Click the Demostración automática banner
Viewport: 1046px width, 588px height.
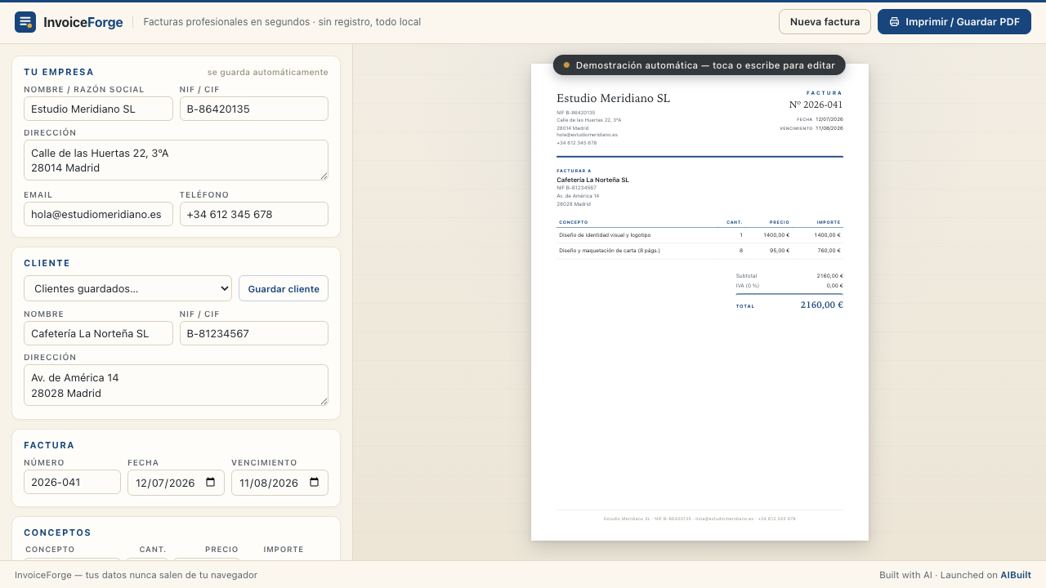point(699,65)
